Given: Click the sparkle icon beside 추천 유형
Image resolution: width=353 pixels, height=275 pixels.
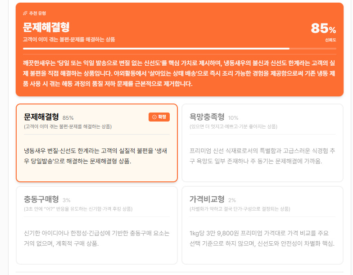Looking at the screenshot, I should click(25, 14).
